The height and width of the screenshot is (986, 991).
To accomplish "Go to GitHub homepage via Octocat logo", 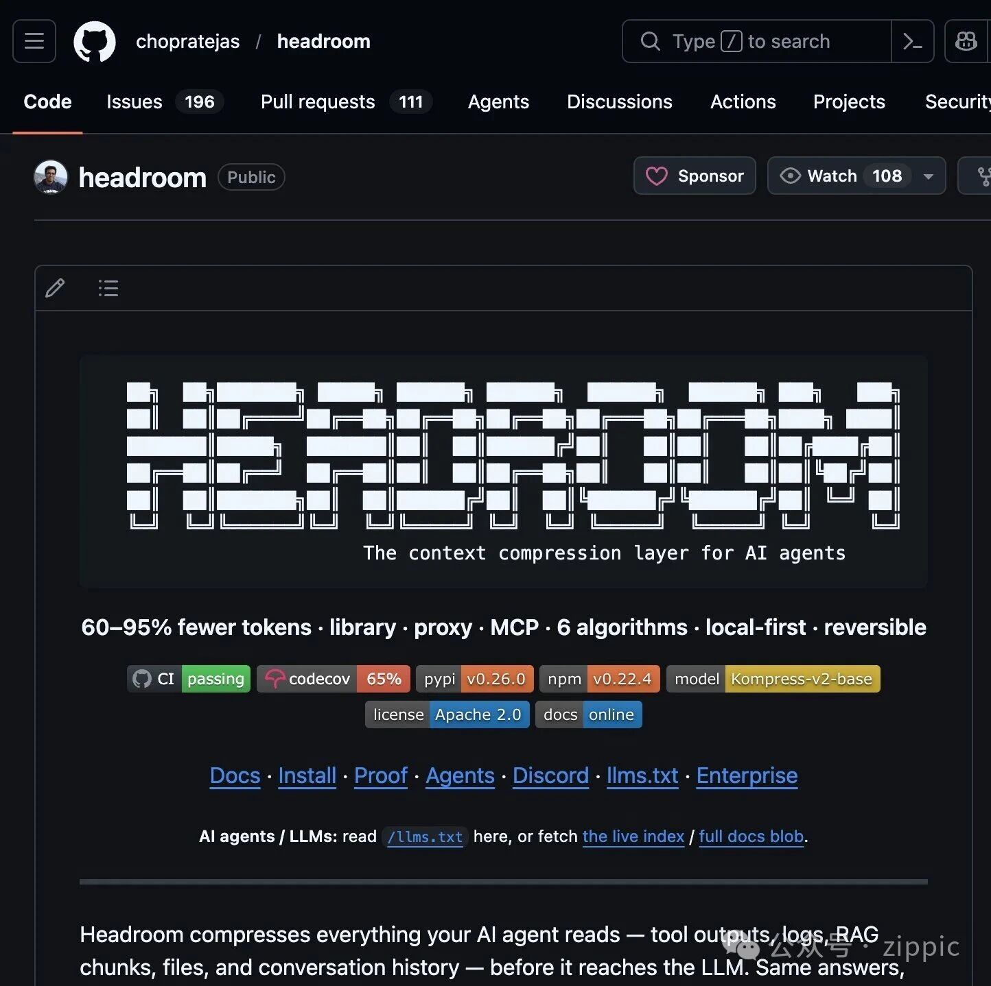I will tap(95, 41).
